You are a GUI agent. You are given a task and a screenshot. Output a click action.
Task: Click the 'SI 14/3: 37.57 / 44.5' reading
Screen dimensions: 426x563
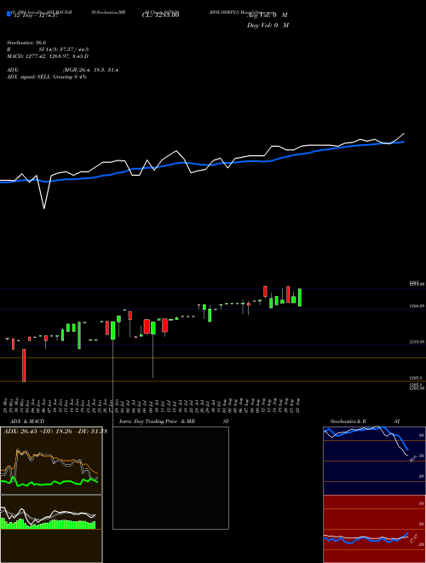click(64, 49)
